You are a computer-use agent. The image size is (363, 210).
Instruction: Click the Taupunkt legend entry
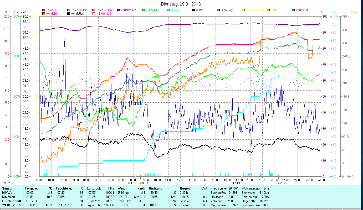click(300, 10)
